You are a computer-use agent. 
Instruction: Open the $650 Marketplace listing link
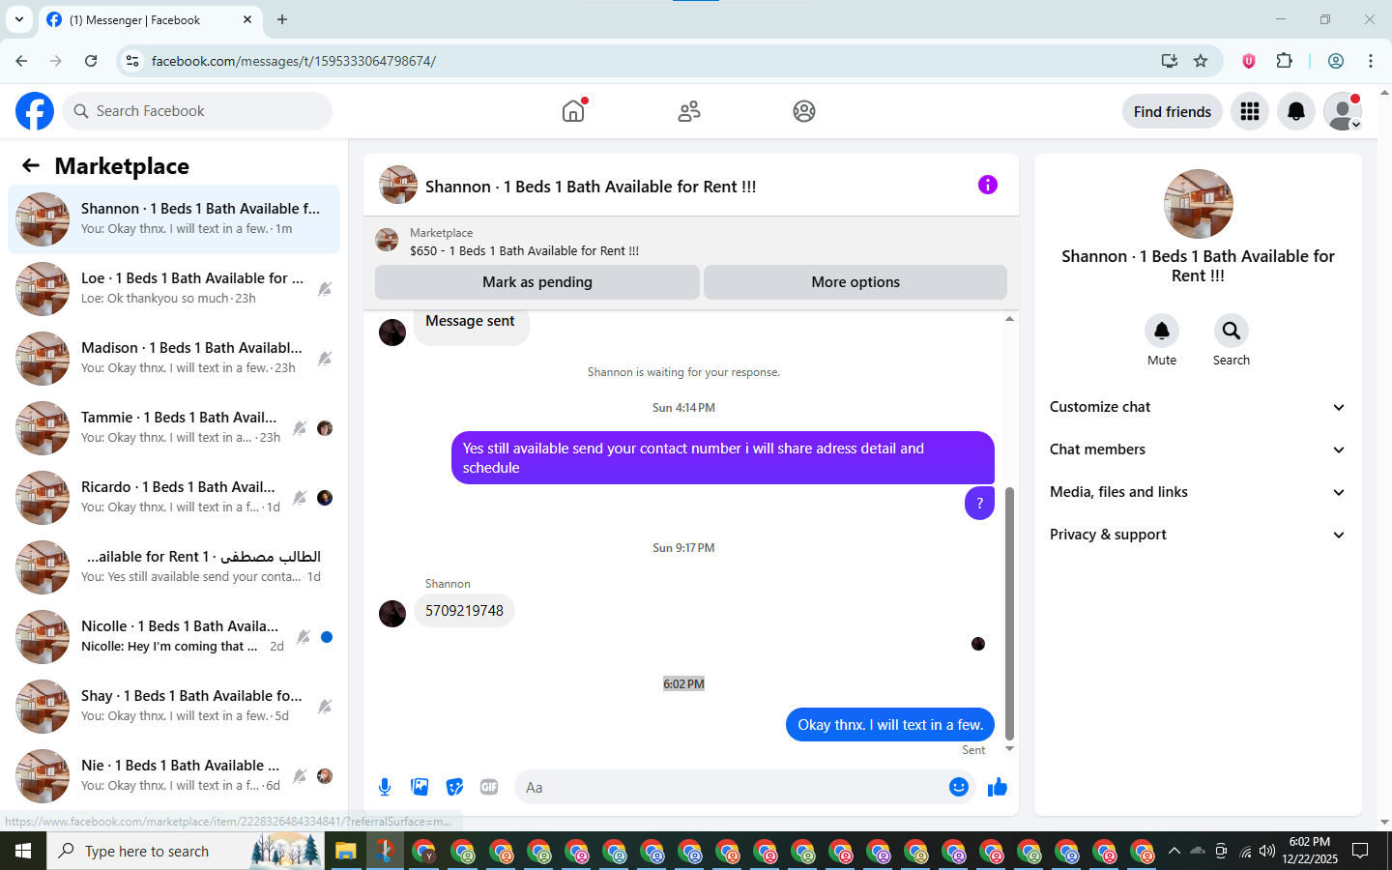click(524, 250)
